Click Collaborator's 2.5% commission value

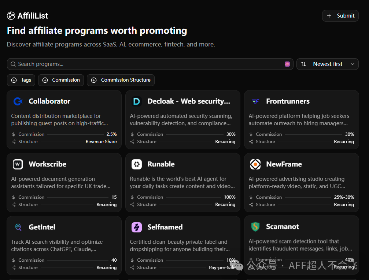click(x=111, y=134)
